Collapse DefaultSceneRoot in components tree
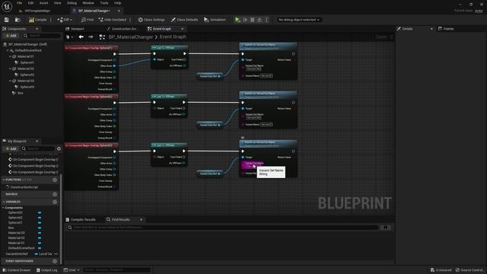Image resolution: width=487 pixels, height=274 pixels. (x=8, y=50)
